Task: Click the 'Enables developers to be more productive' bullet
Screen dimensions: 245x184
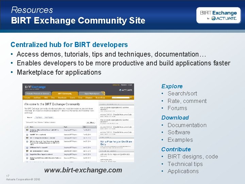Action: click(x=124, y=63)
